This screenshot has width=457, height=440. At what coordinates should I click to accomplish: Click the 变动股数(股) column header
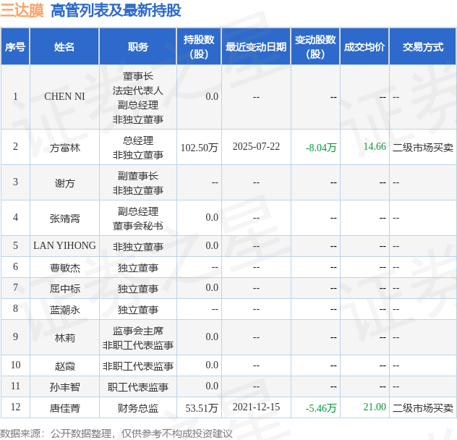pyautogui.click(x=315, y=47)
